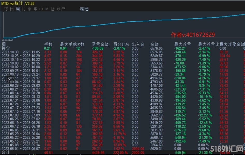Click the 盈亏金额 column header

[100, 45]
